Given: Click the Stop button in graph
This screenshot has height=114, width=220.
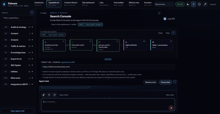Looking at the screenshot, I should tap(168, 33).
